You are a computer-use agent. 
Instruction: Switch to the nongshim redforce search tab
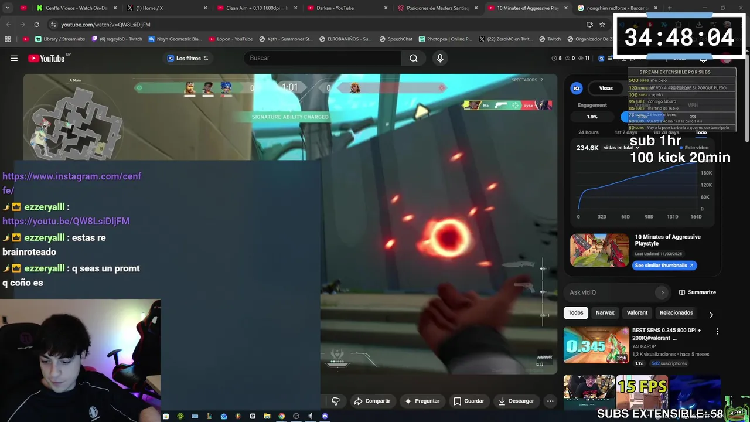point(618,8)
